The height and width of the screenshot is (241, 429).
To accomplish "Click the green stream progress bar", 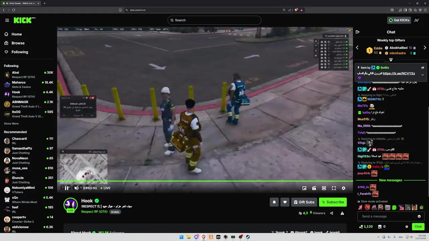I will point(205,181).
